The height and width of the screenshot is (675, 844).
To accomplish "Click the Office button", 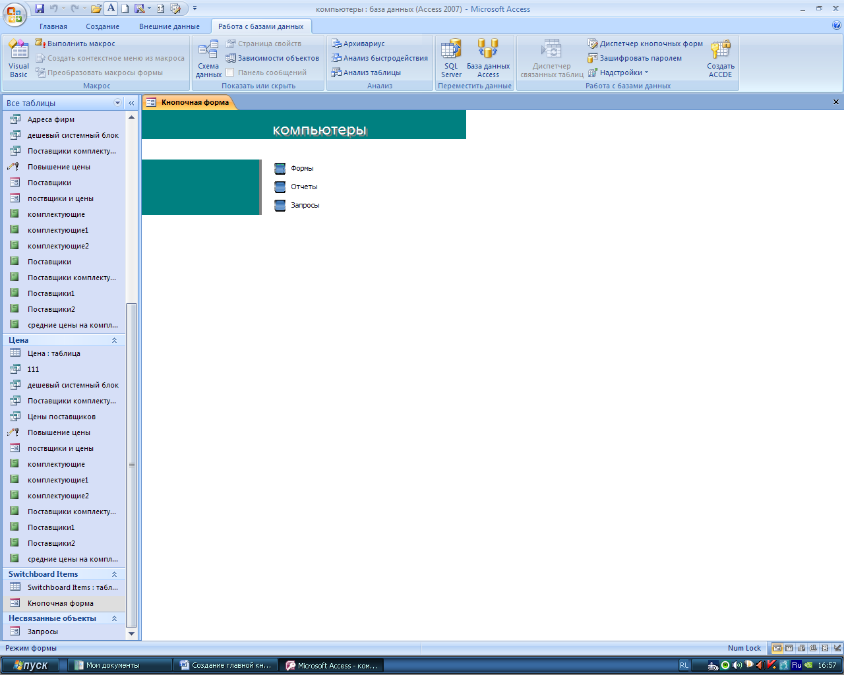I will pos(15,14).
